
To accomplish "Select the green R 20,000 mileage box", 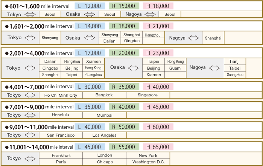I will [x=124, y=53].
